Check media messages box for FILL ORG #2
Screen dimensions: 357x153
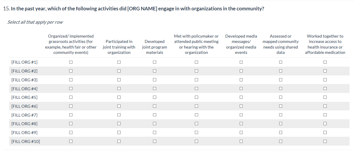pos(241,71)
